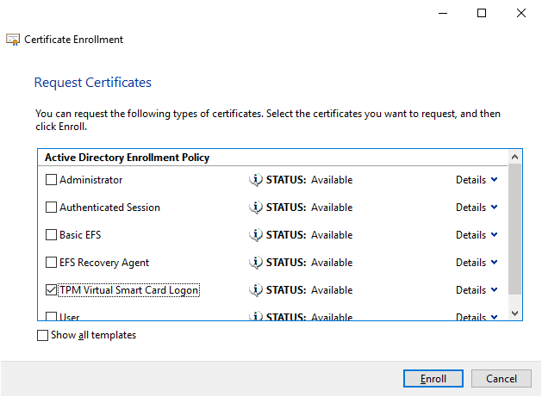The height and width of the screenshot is (397, 542).
Task: Toggle the Show all templates checkbox
Action: coord(43,336)
